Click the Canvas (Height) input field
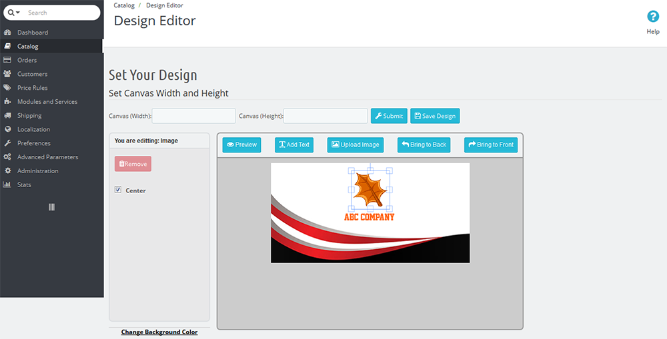The width and height of the screenshot is (667, 339). (325, 116)
